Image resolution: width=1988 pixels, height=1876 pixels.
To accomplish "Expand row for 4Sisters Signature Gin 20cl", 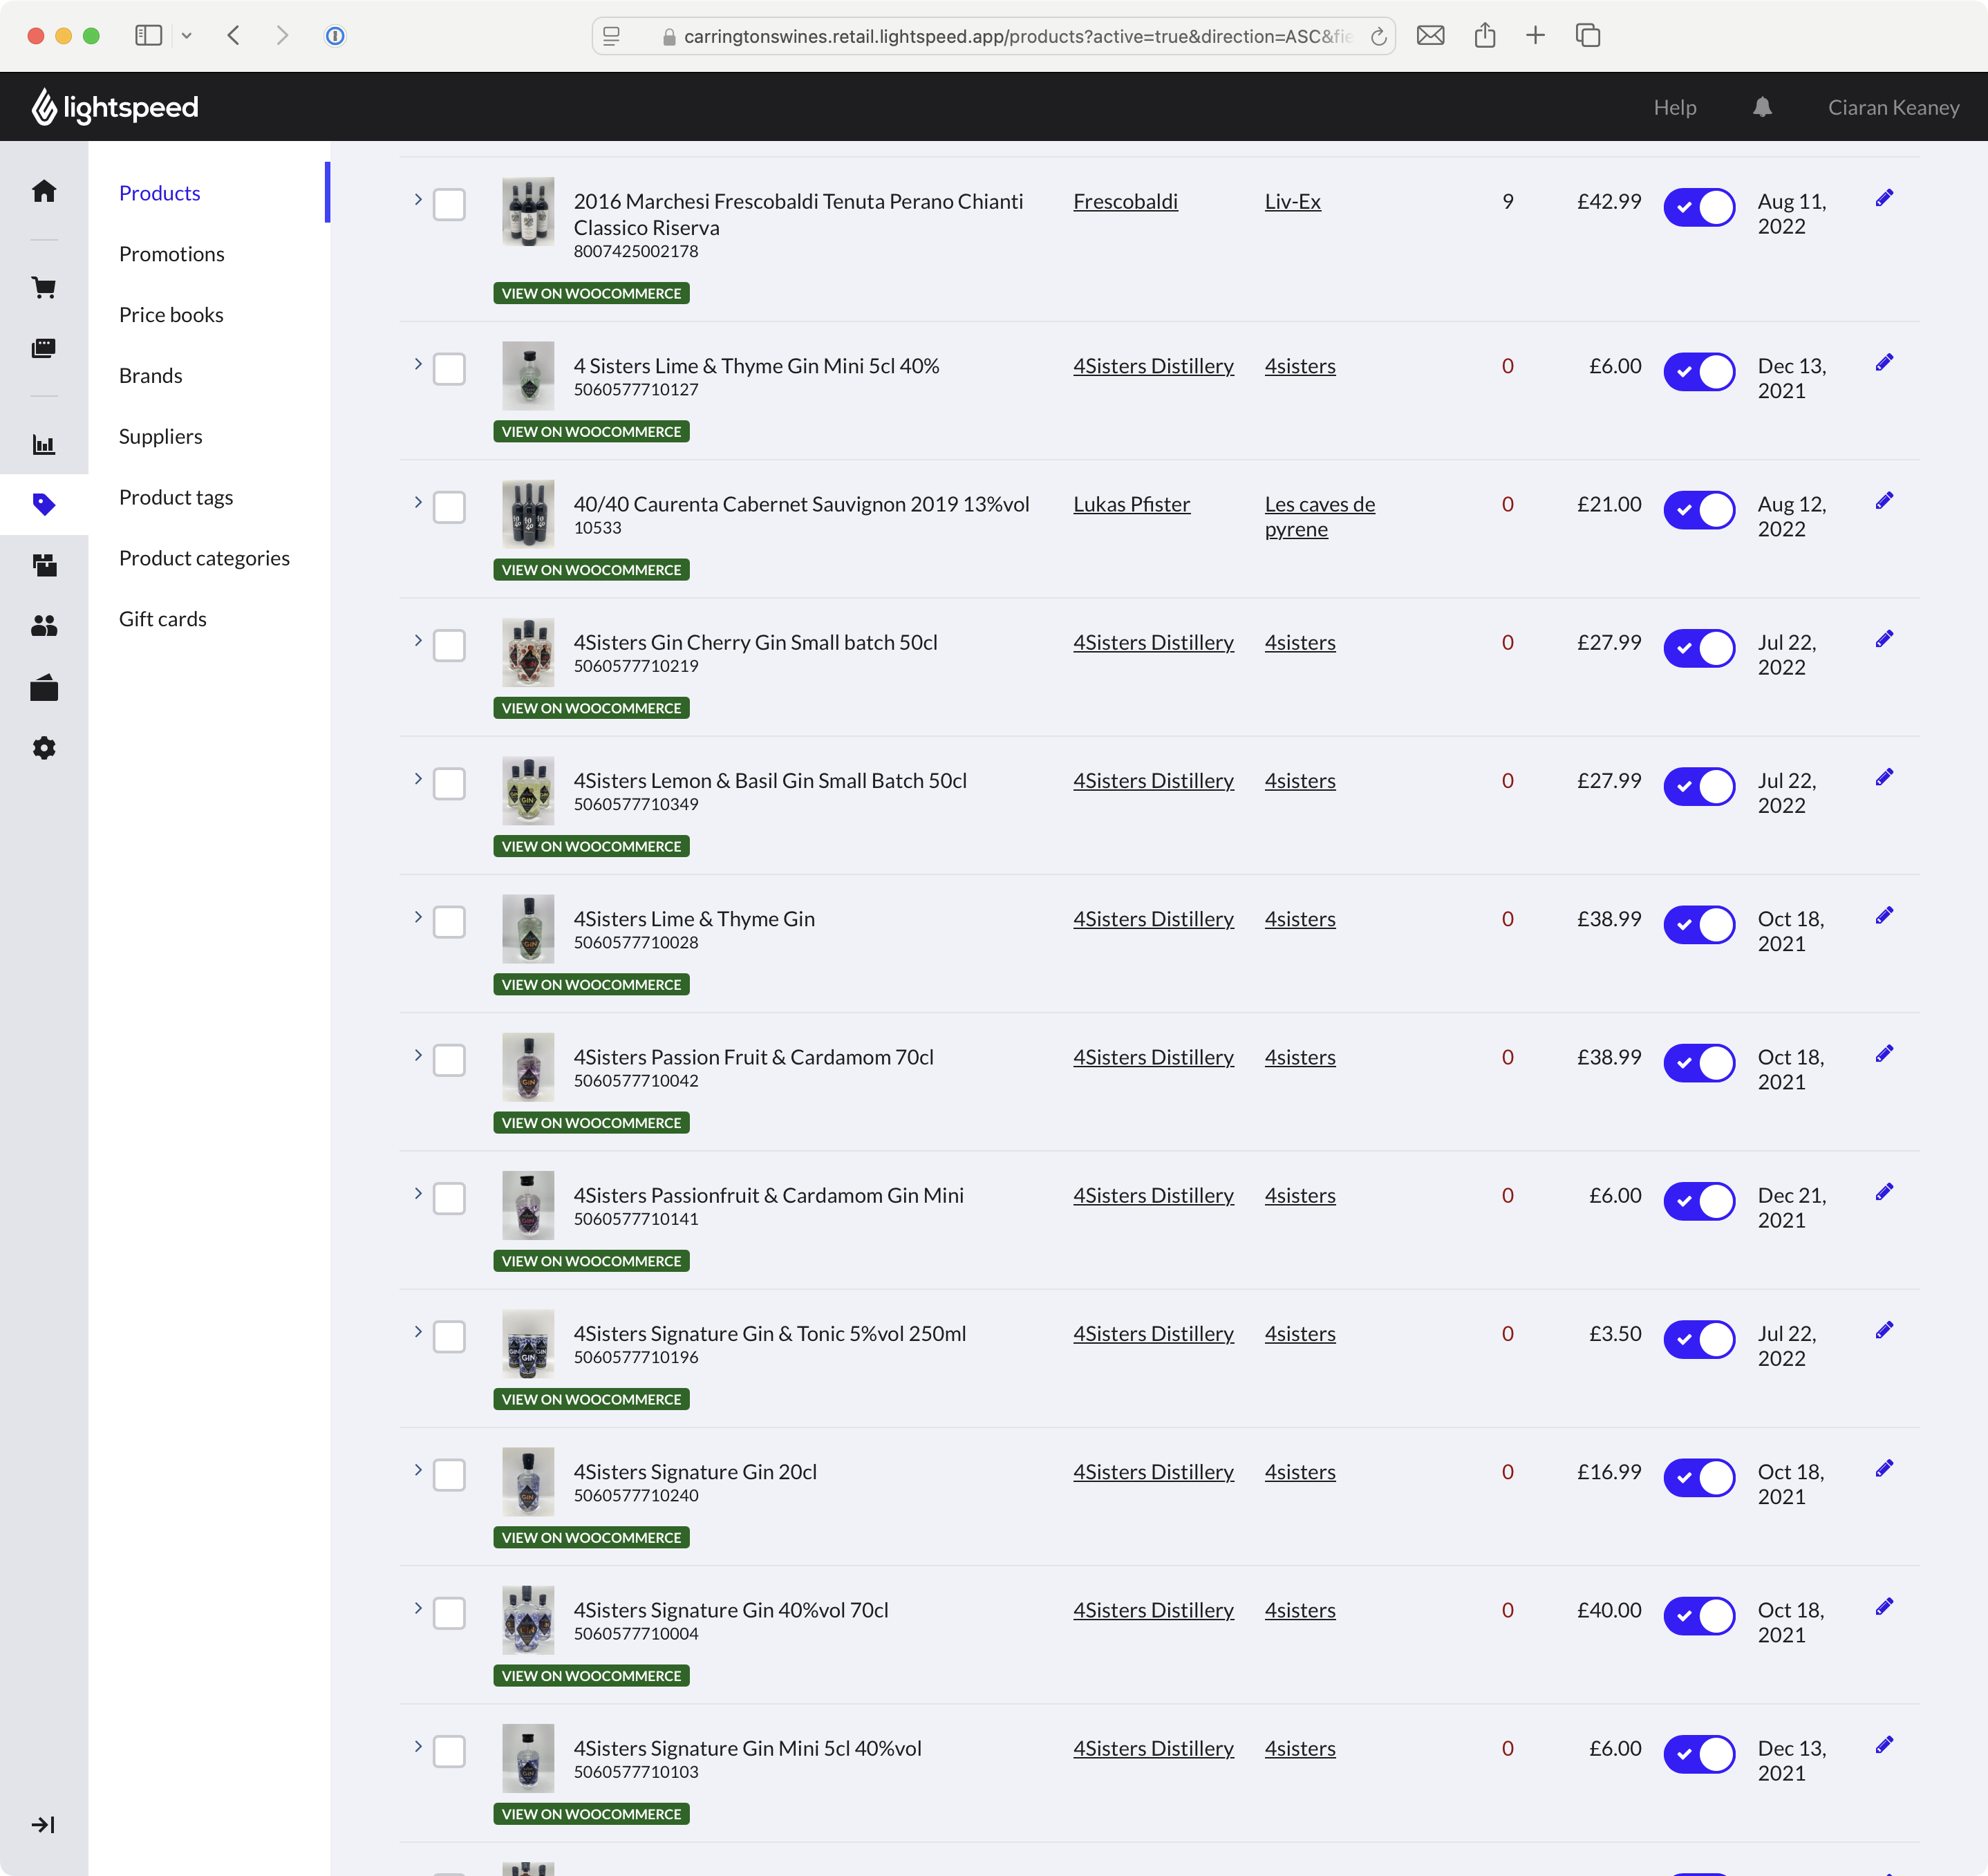I will (x=418, y=1470).
